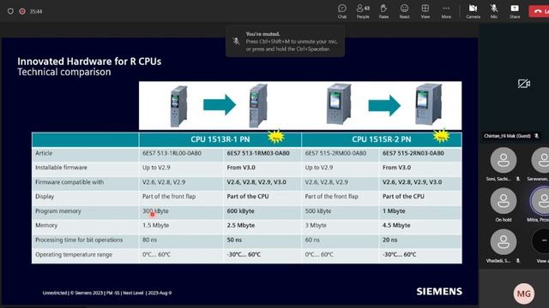The image size is (549, 308).
Task: Click article number 6ES7 515-2RN03-0AB0
Action: pos(413,153)
